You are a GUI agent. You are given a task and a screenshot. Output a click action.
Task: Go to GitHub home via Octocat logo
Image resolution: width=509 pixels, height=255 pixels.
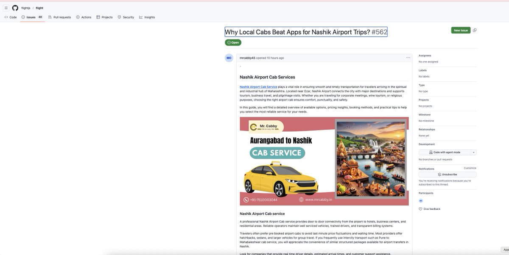pos(15,8)
